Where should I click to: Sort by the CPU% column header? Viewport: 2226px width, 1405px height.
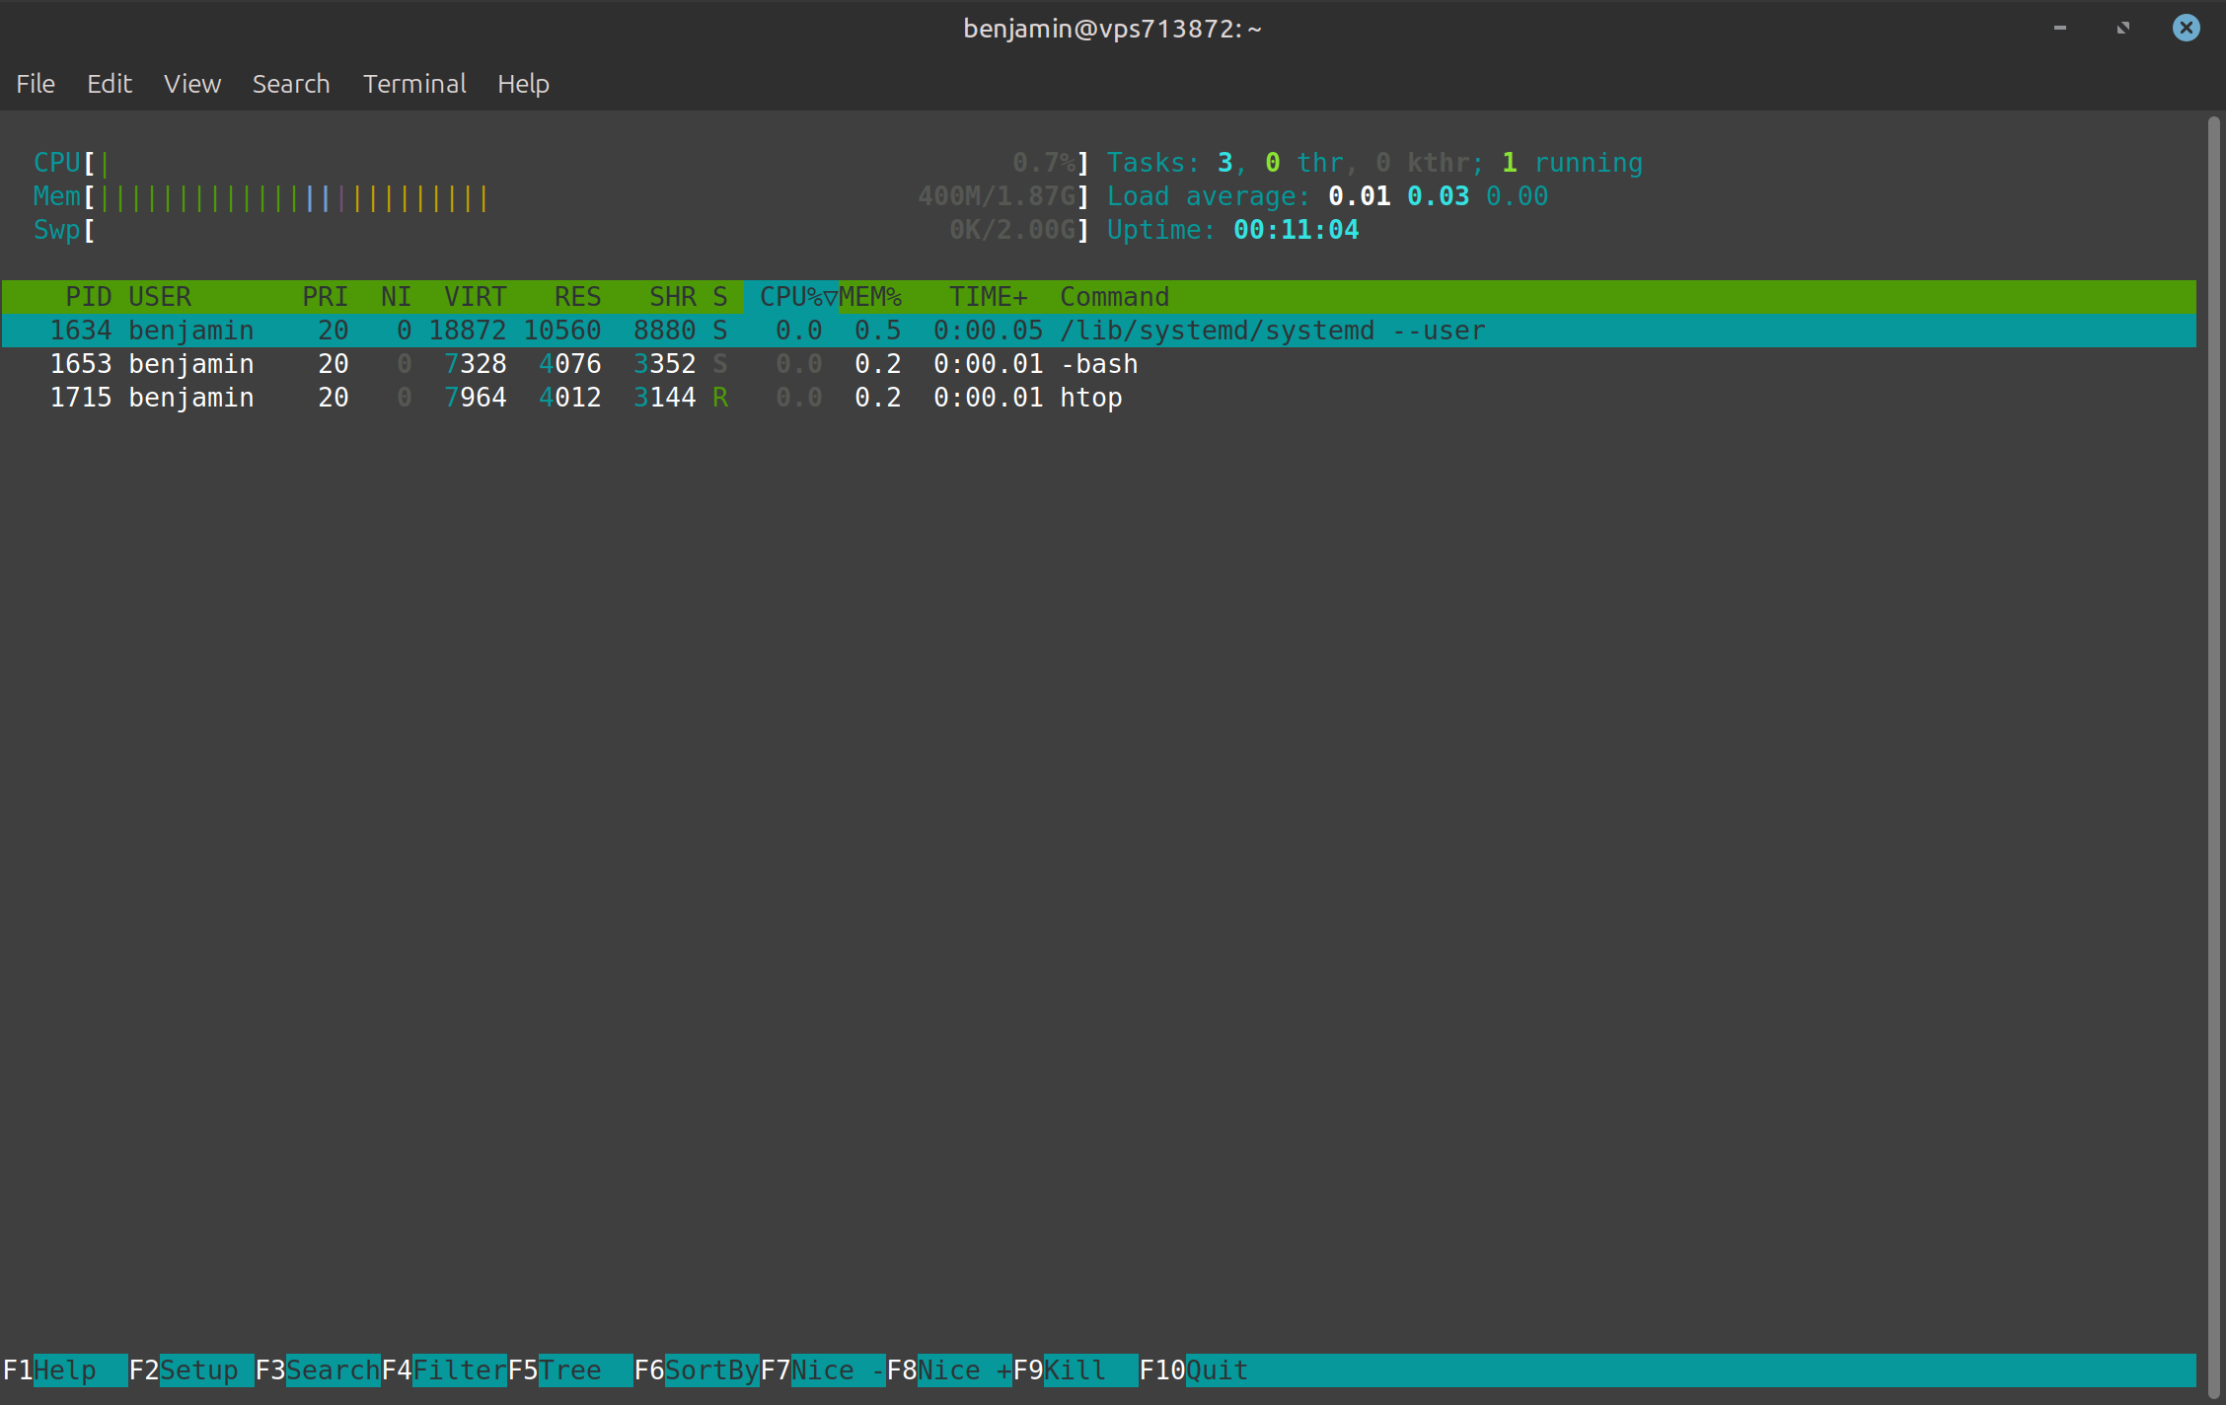791,297
